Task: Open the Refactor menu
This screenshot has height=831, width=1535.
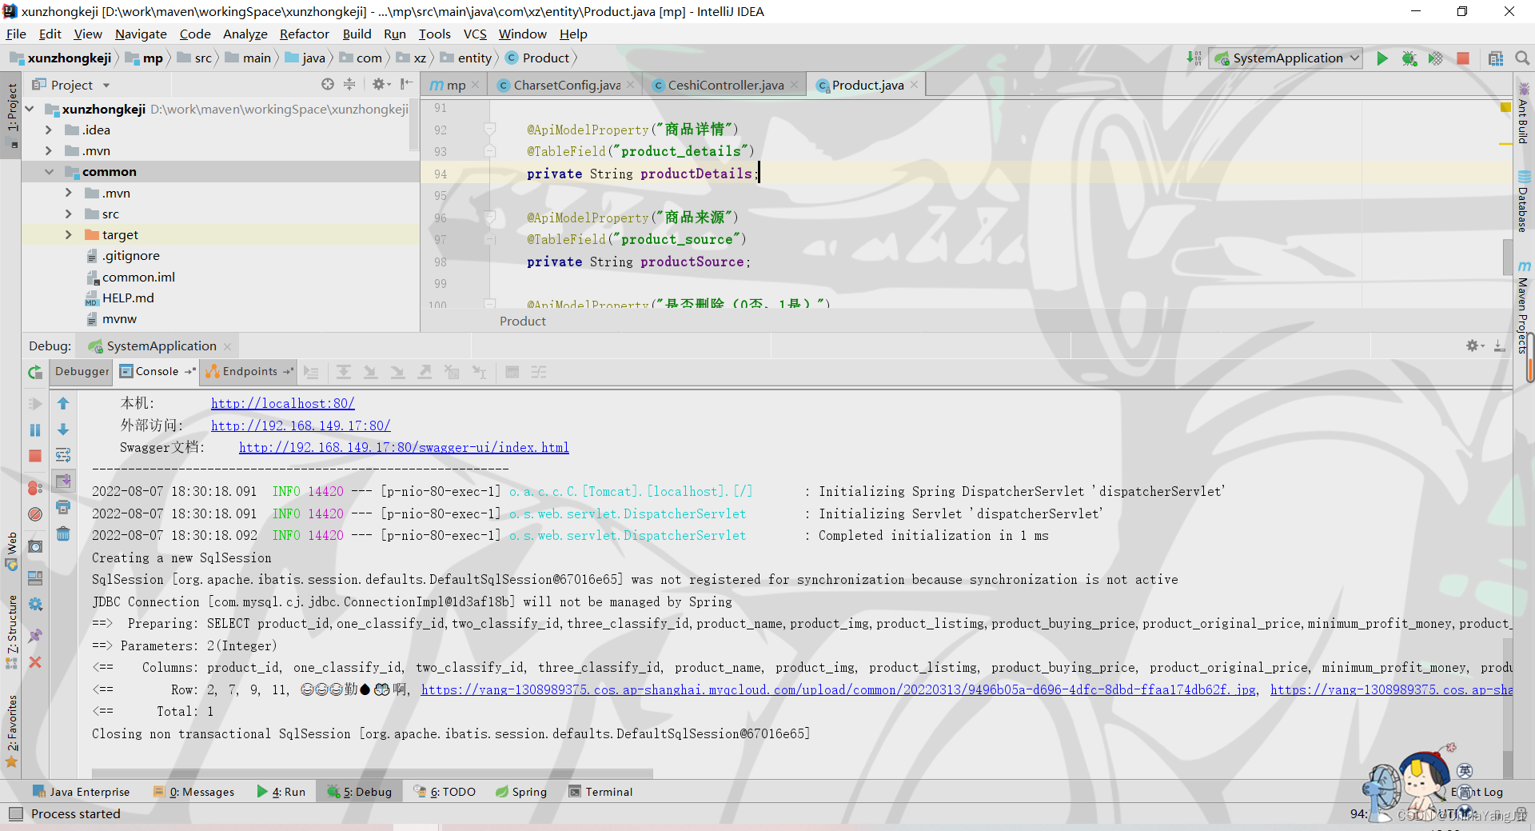Action: pyautogui.click(x=305, y=34)
